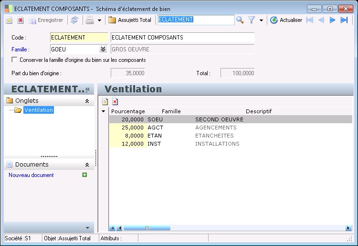Click the new ventilation line icon
This screenshot has width=358, height=246.
tap(105, 101)
